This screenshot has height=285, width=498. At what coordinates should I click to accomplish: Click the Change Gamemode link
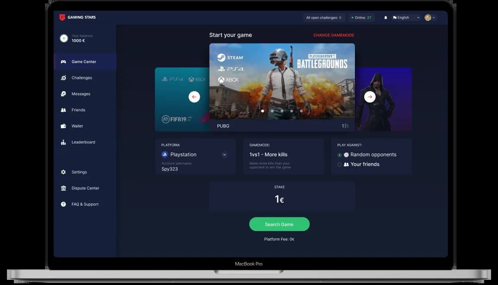(x=334, y=35)
